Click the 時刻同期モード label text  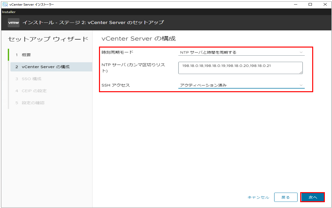pyautogui.click(x=117, y=52)
